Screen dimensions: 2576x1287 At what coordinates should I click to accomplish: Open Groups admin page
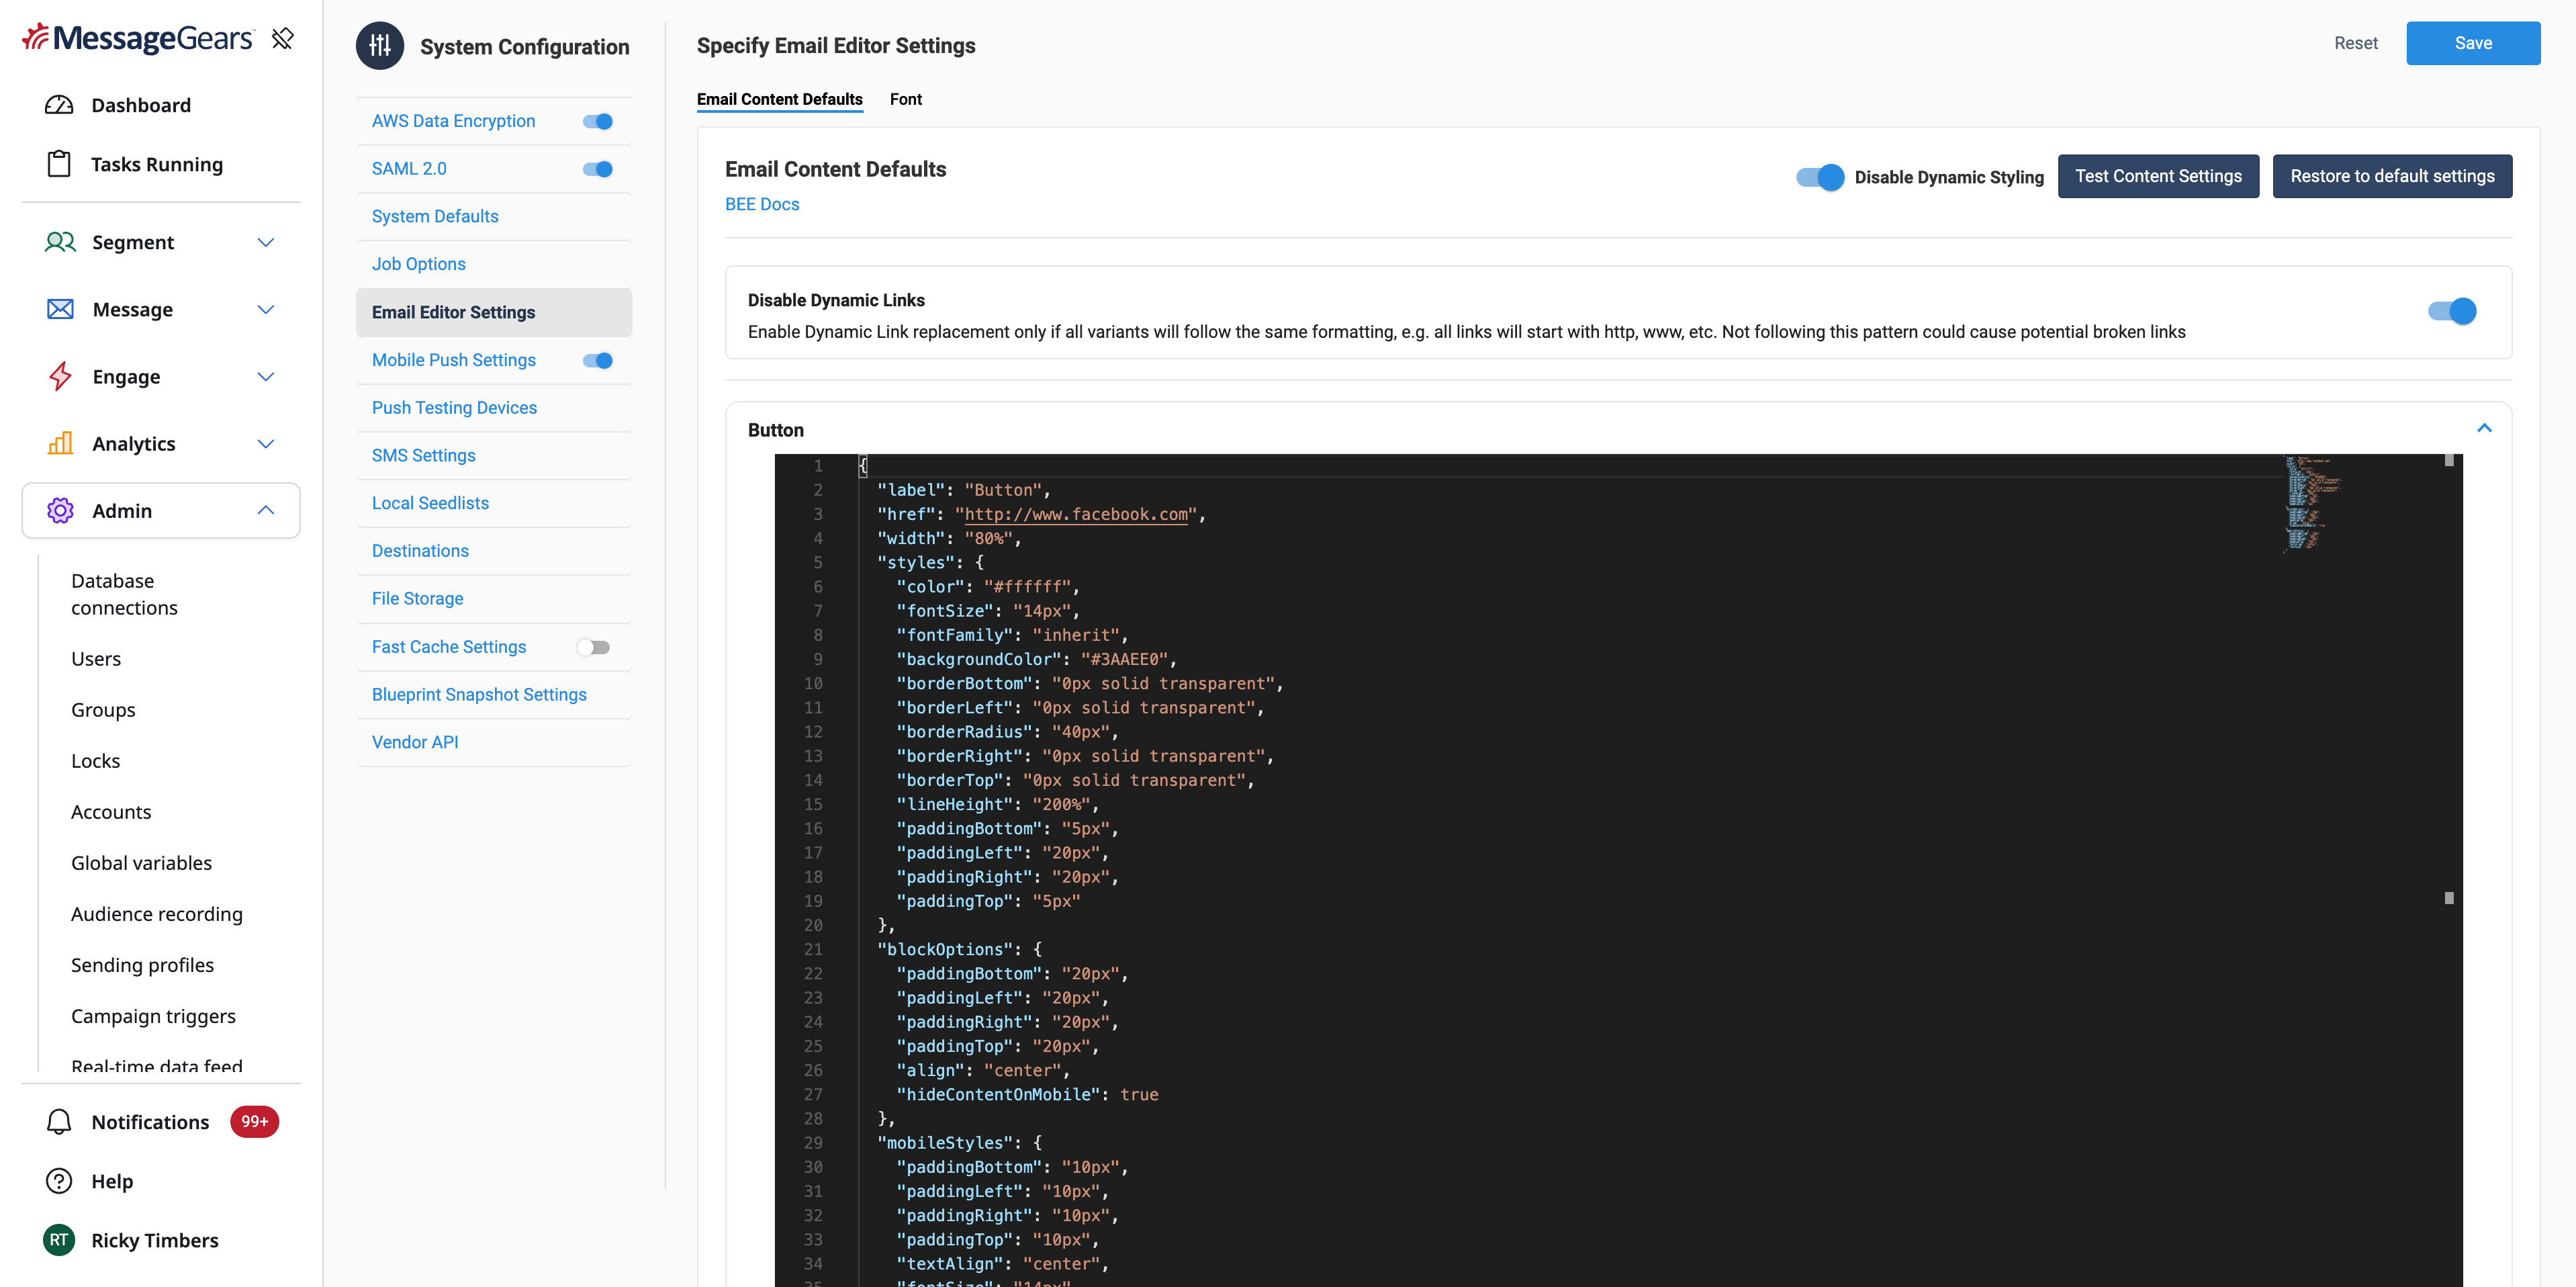[103, 710]
